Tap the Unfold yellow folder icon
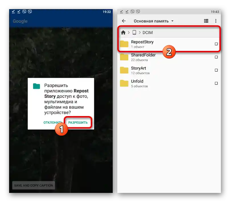The height and width of the screenshot is (202, 230). pos(124,83)
